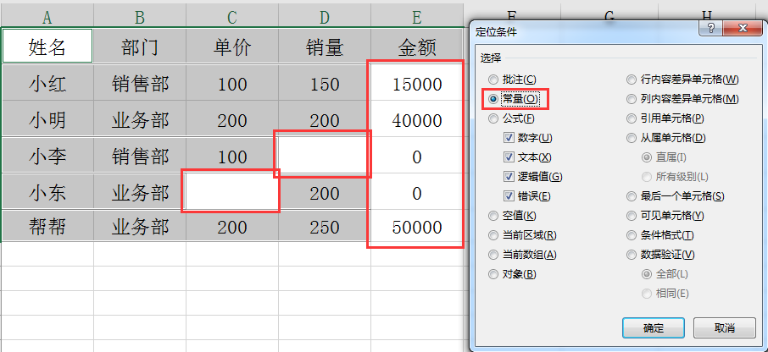Click the 40000 amount cell
Viewport: 768px width, 352px height.
coord(417,119)
